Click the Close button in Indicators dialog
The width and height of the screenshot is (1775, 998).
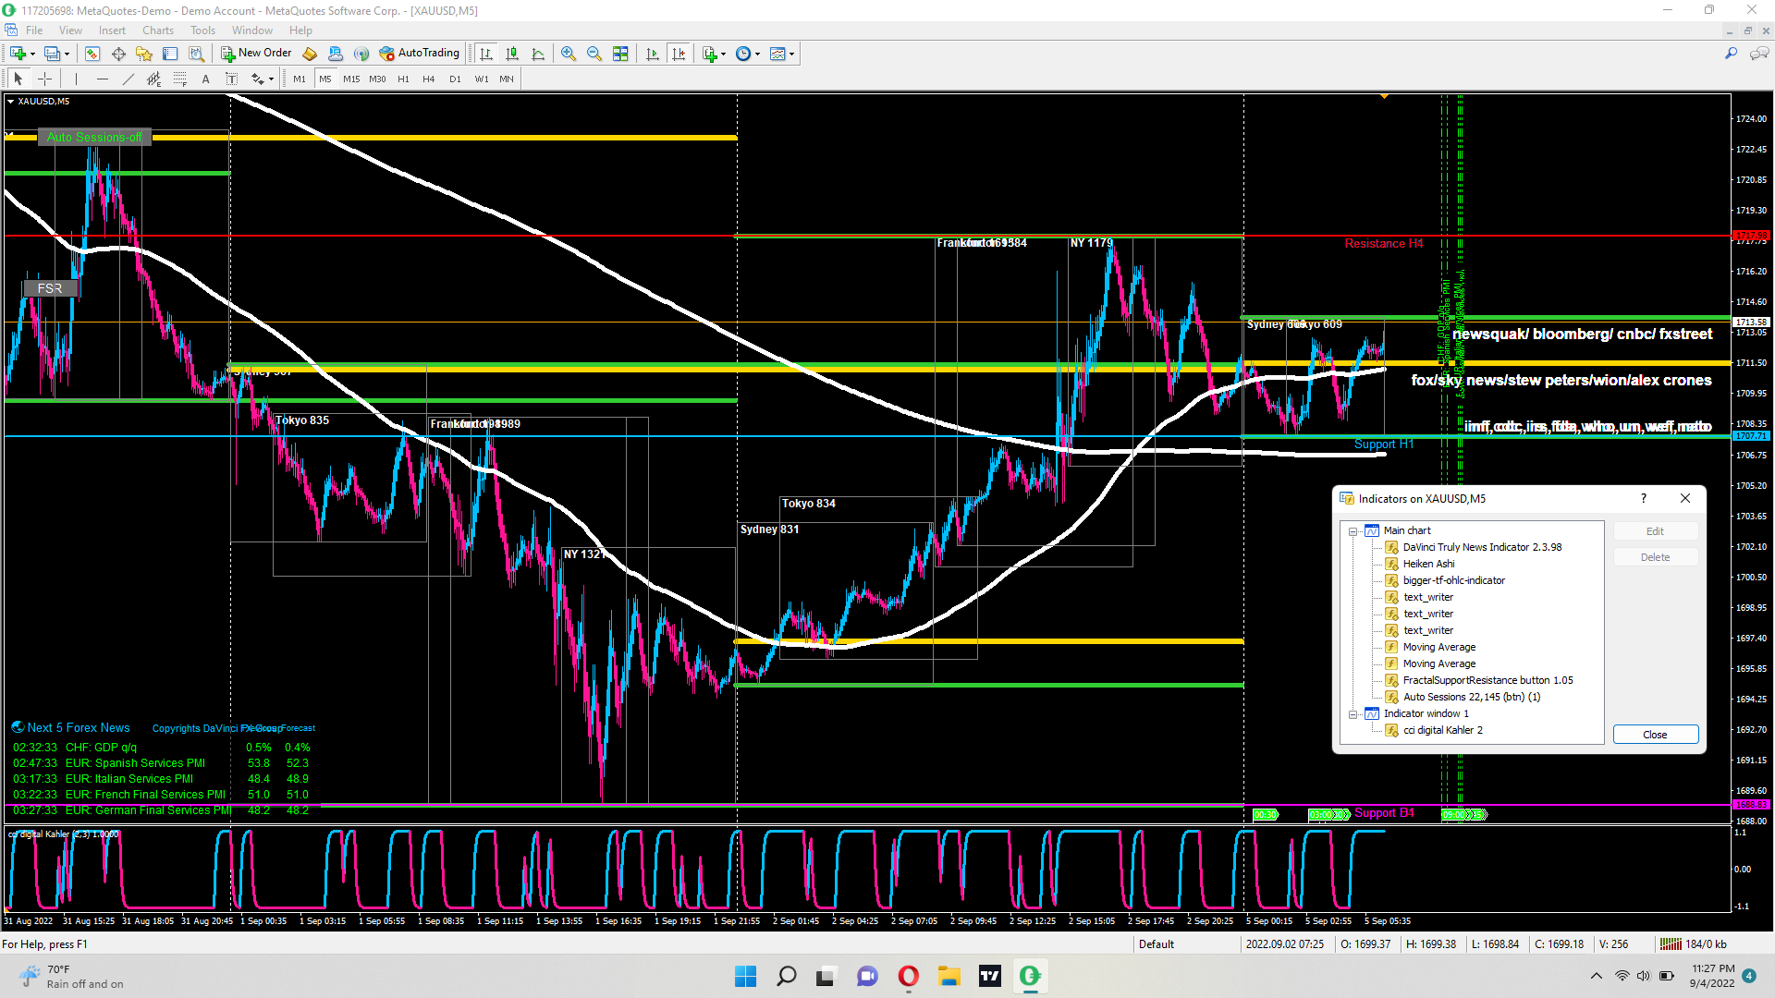1655,735
